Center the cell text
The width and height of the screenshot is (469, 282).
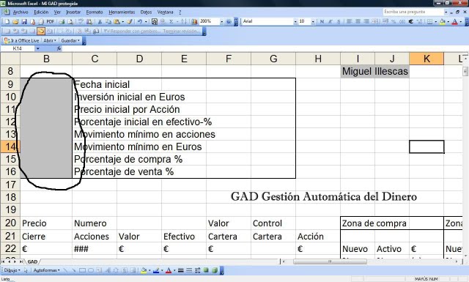pos(358,21)
